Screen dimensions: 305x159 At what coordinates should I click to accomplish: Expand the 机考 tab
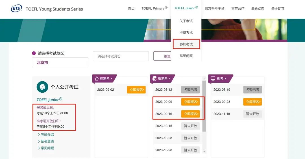[221, 79]
